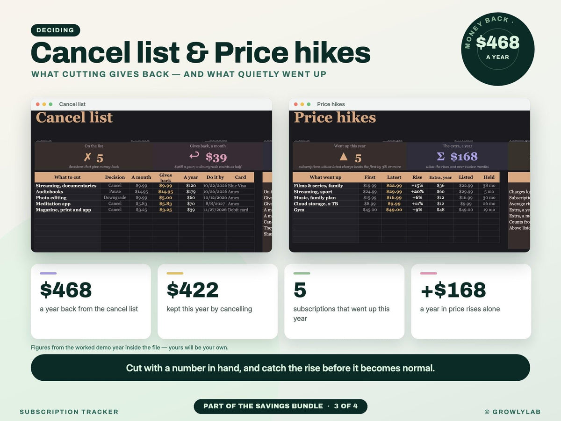Click the $14.95 gives-back value for Audiobooks
This screenshot has height=421, width=561.
coord(165,192)
